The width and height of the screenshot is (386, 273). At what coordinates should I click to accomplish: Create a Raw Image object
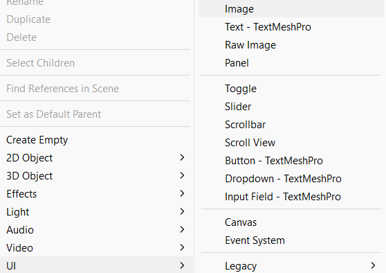[x=291, y=45]
